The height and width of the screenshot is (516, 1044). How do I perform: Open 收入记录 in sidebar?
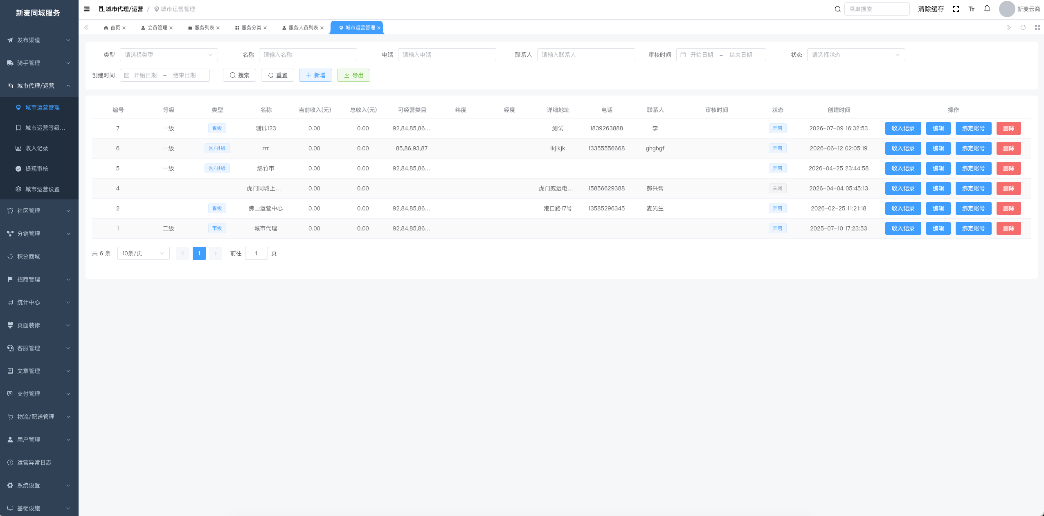click(39, 148)
